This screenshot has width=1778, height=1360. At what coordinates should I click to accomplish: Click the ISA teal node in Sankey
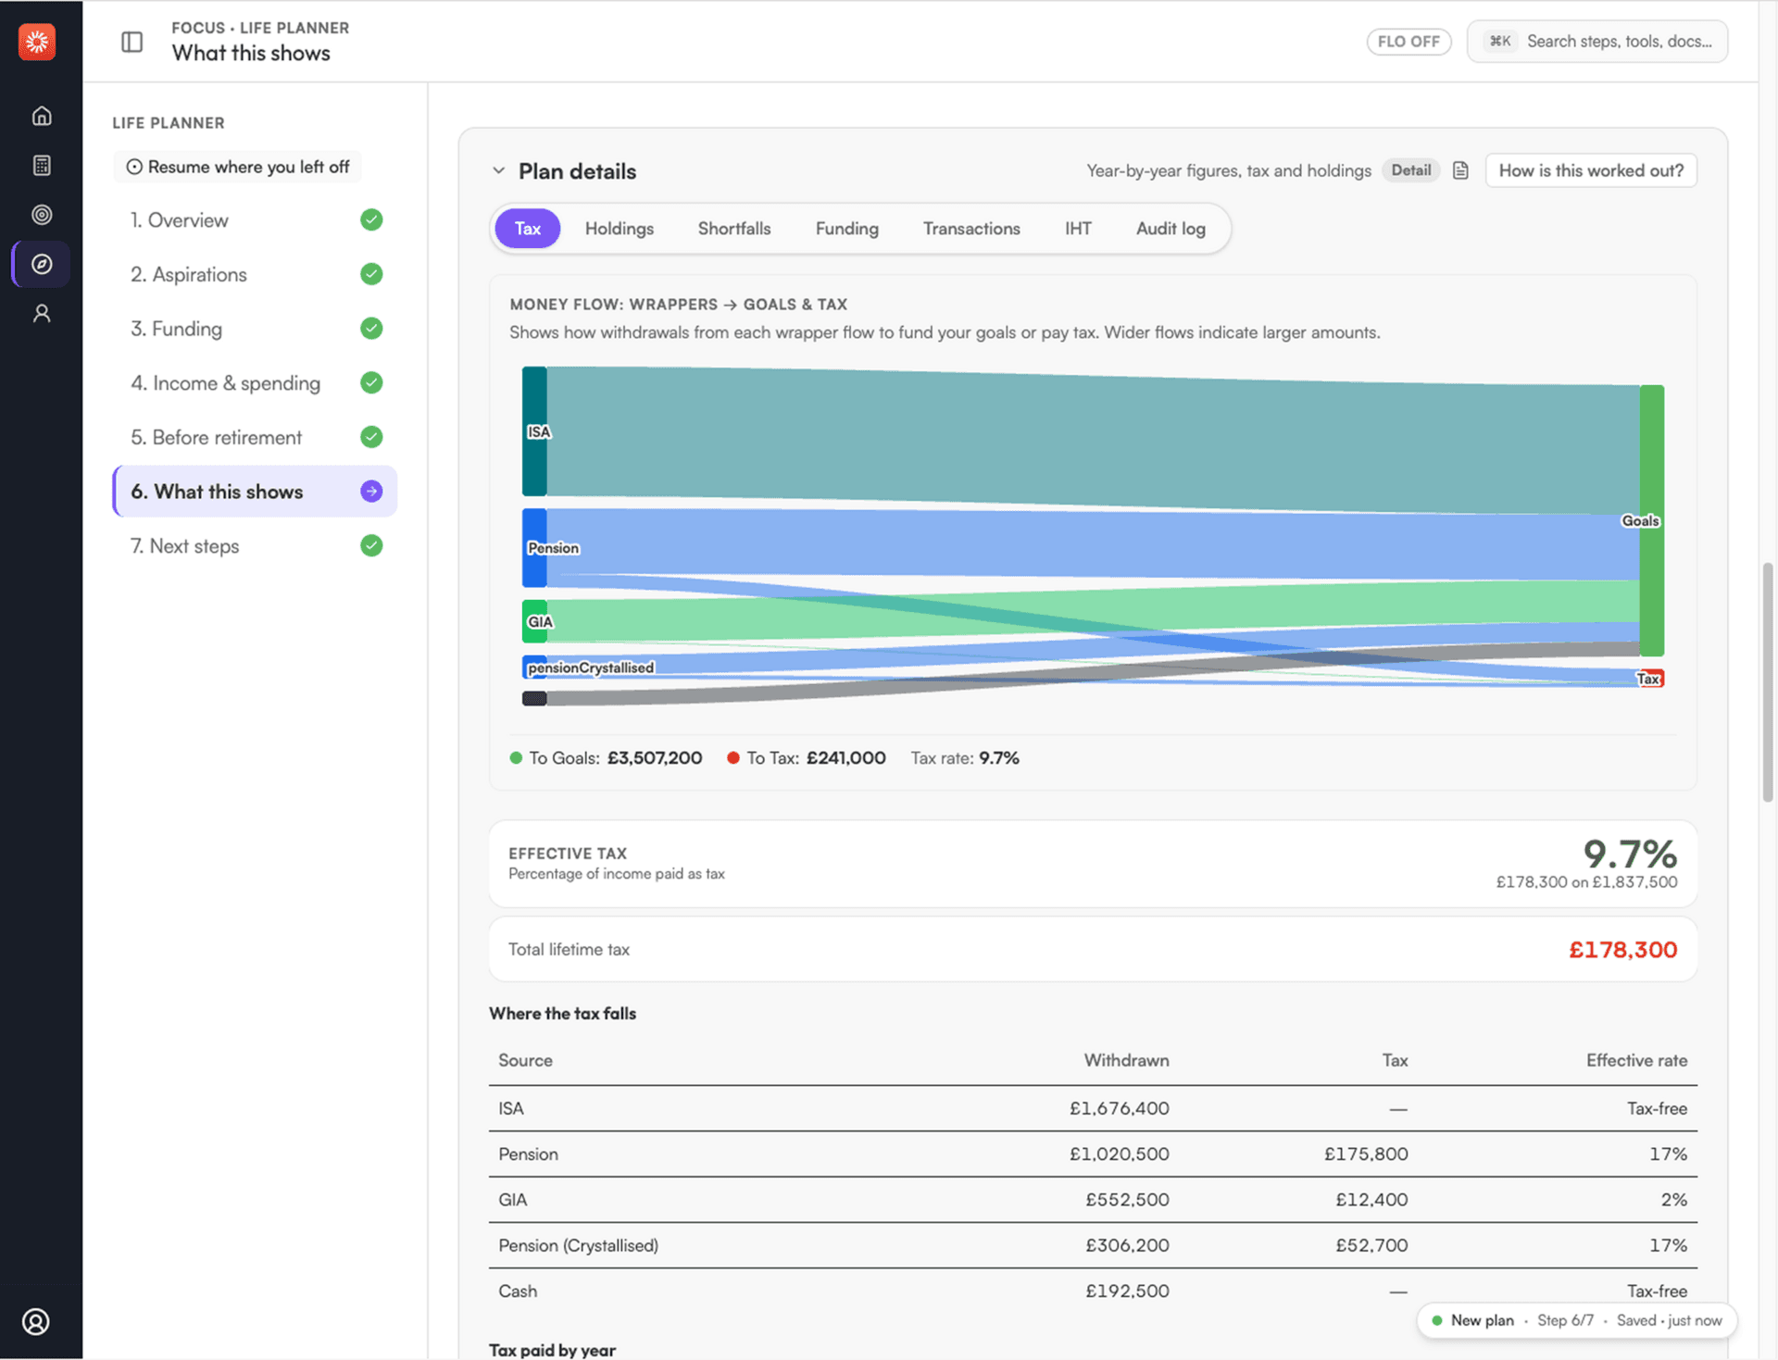coord(534,431)
